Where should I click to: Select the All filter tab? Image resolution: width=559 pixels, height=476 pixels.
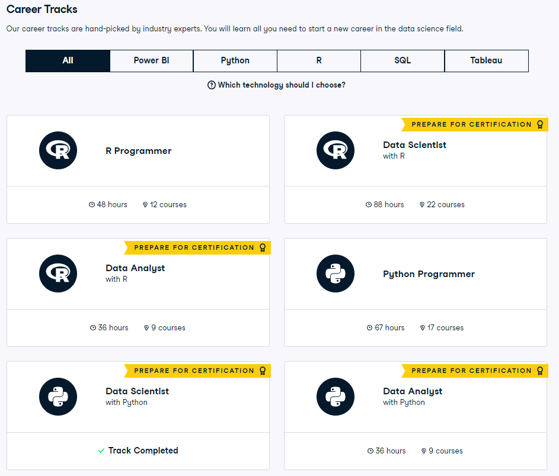[x=68, y=60]
